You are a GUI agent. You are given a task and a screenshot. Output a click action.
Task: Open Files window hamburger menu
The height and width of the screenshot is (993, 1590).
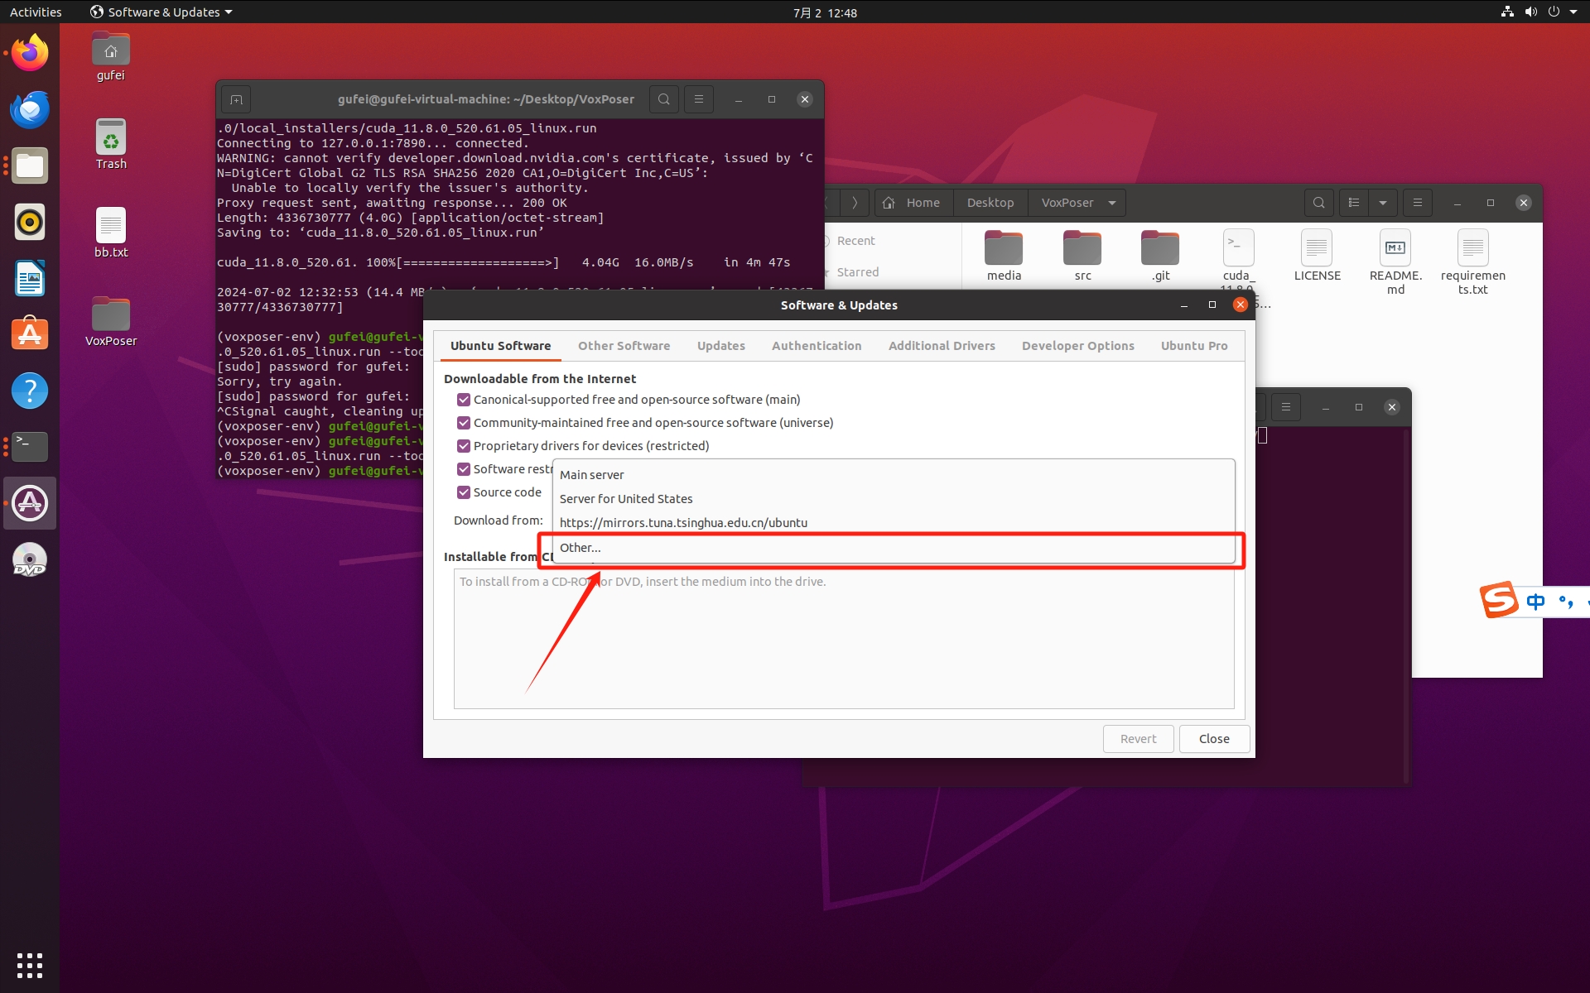pyautogui.click(x=1418, y=203)
